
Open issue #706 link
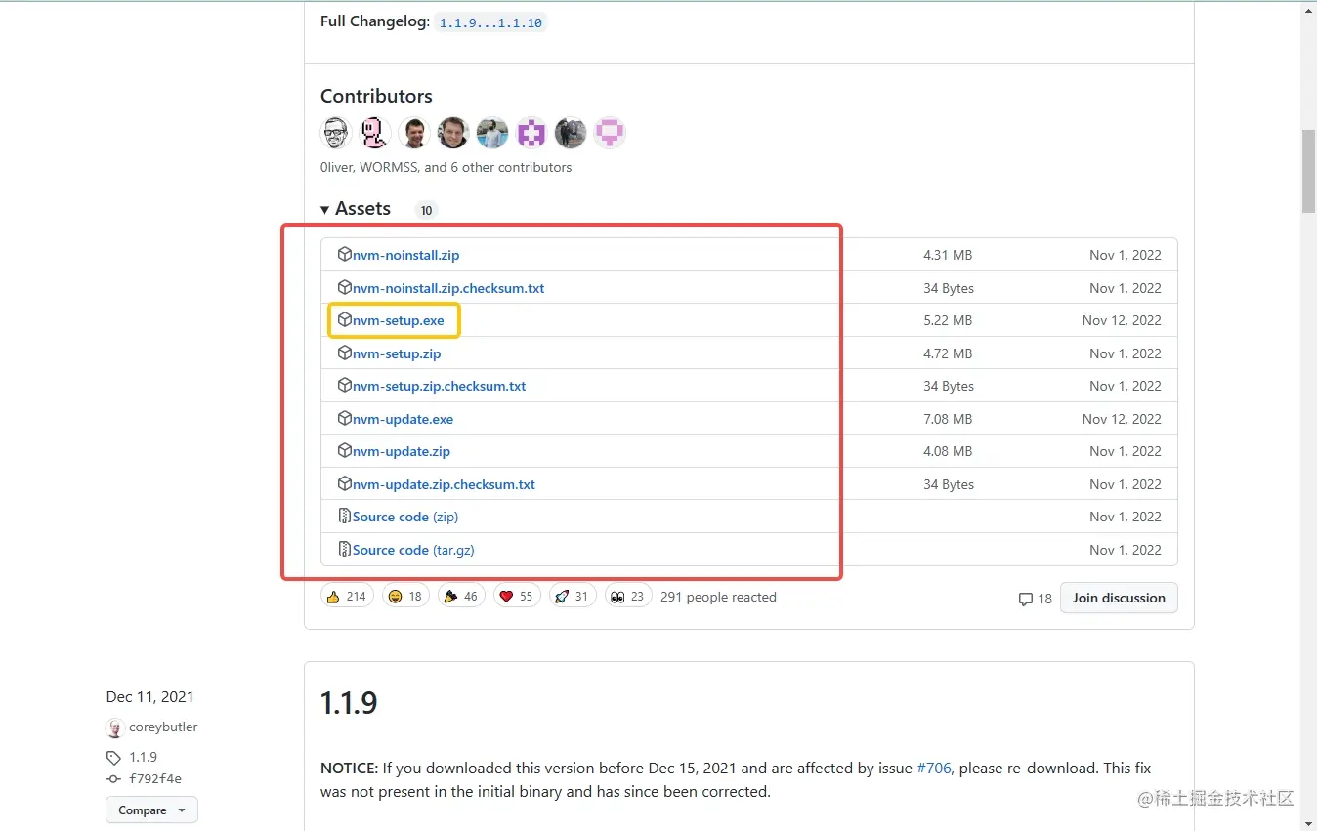pyautogui.click(x=934, y=769)
